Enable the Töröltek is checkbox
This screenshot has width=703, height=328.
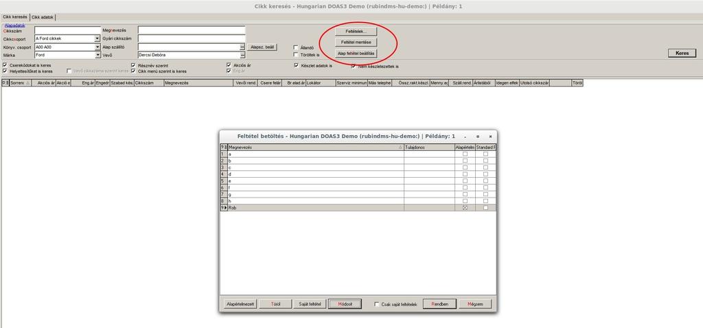295,55
